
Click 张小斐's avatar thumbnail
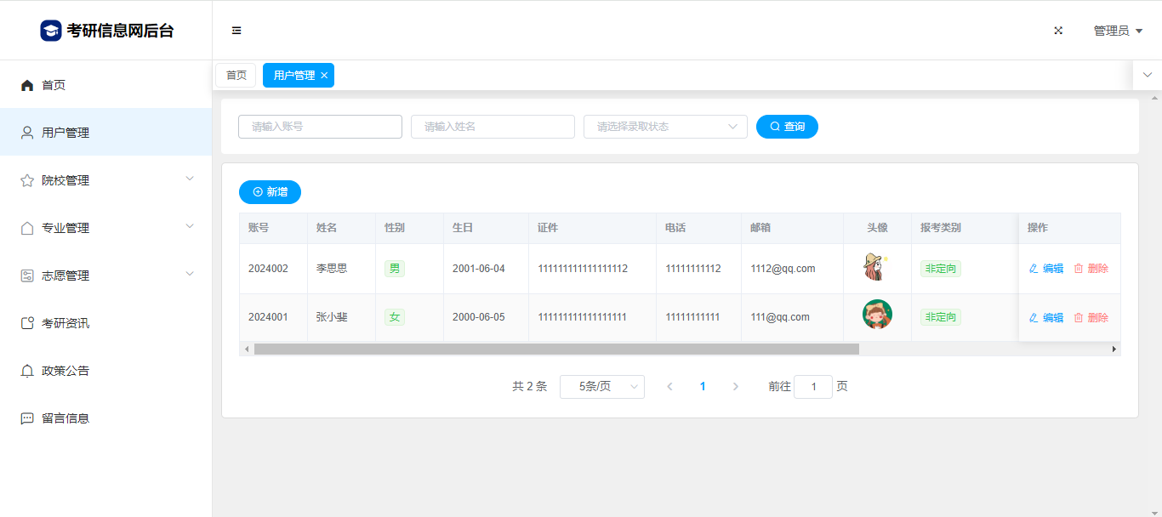(x=877, y=315)
